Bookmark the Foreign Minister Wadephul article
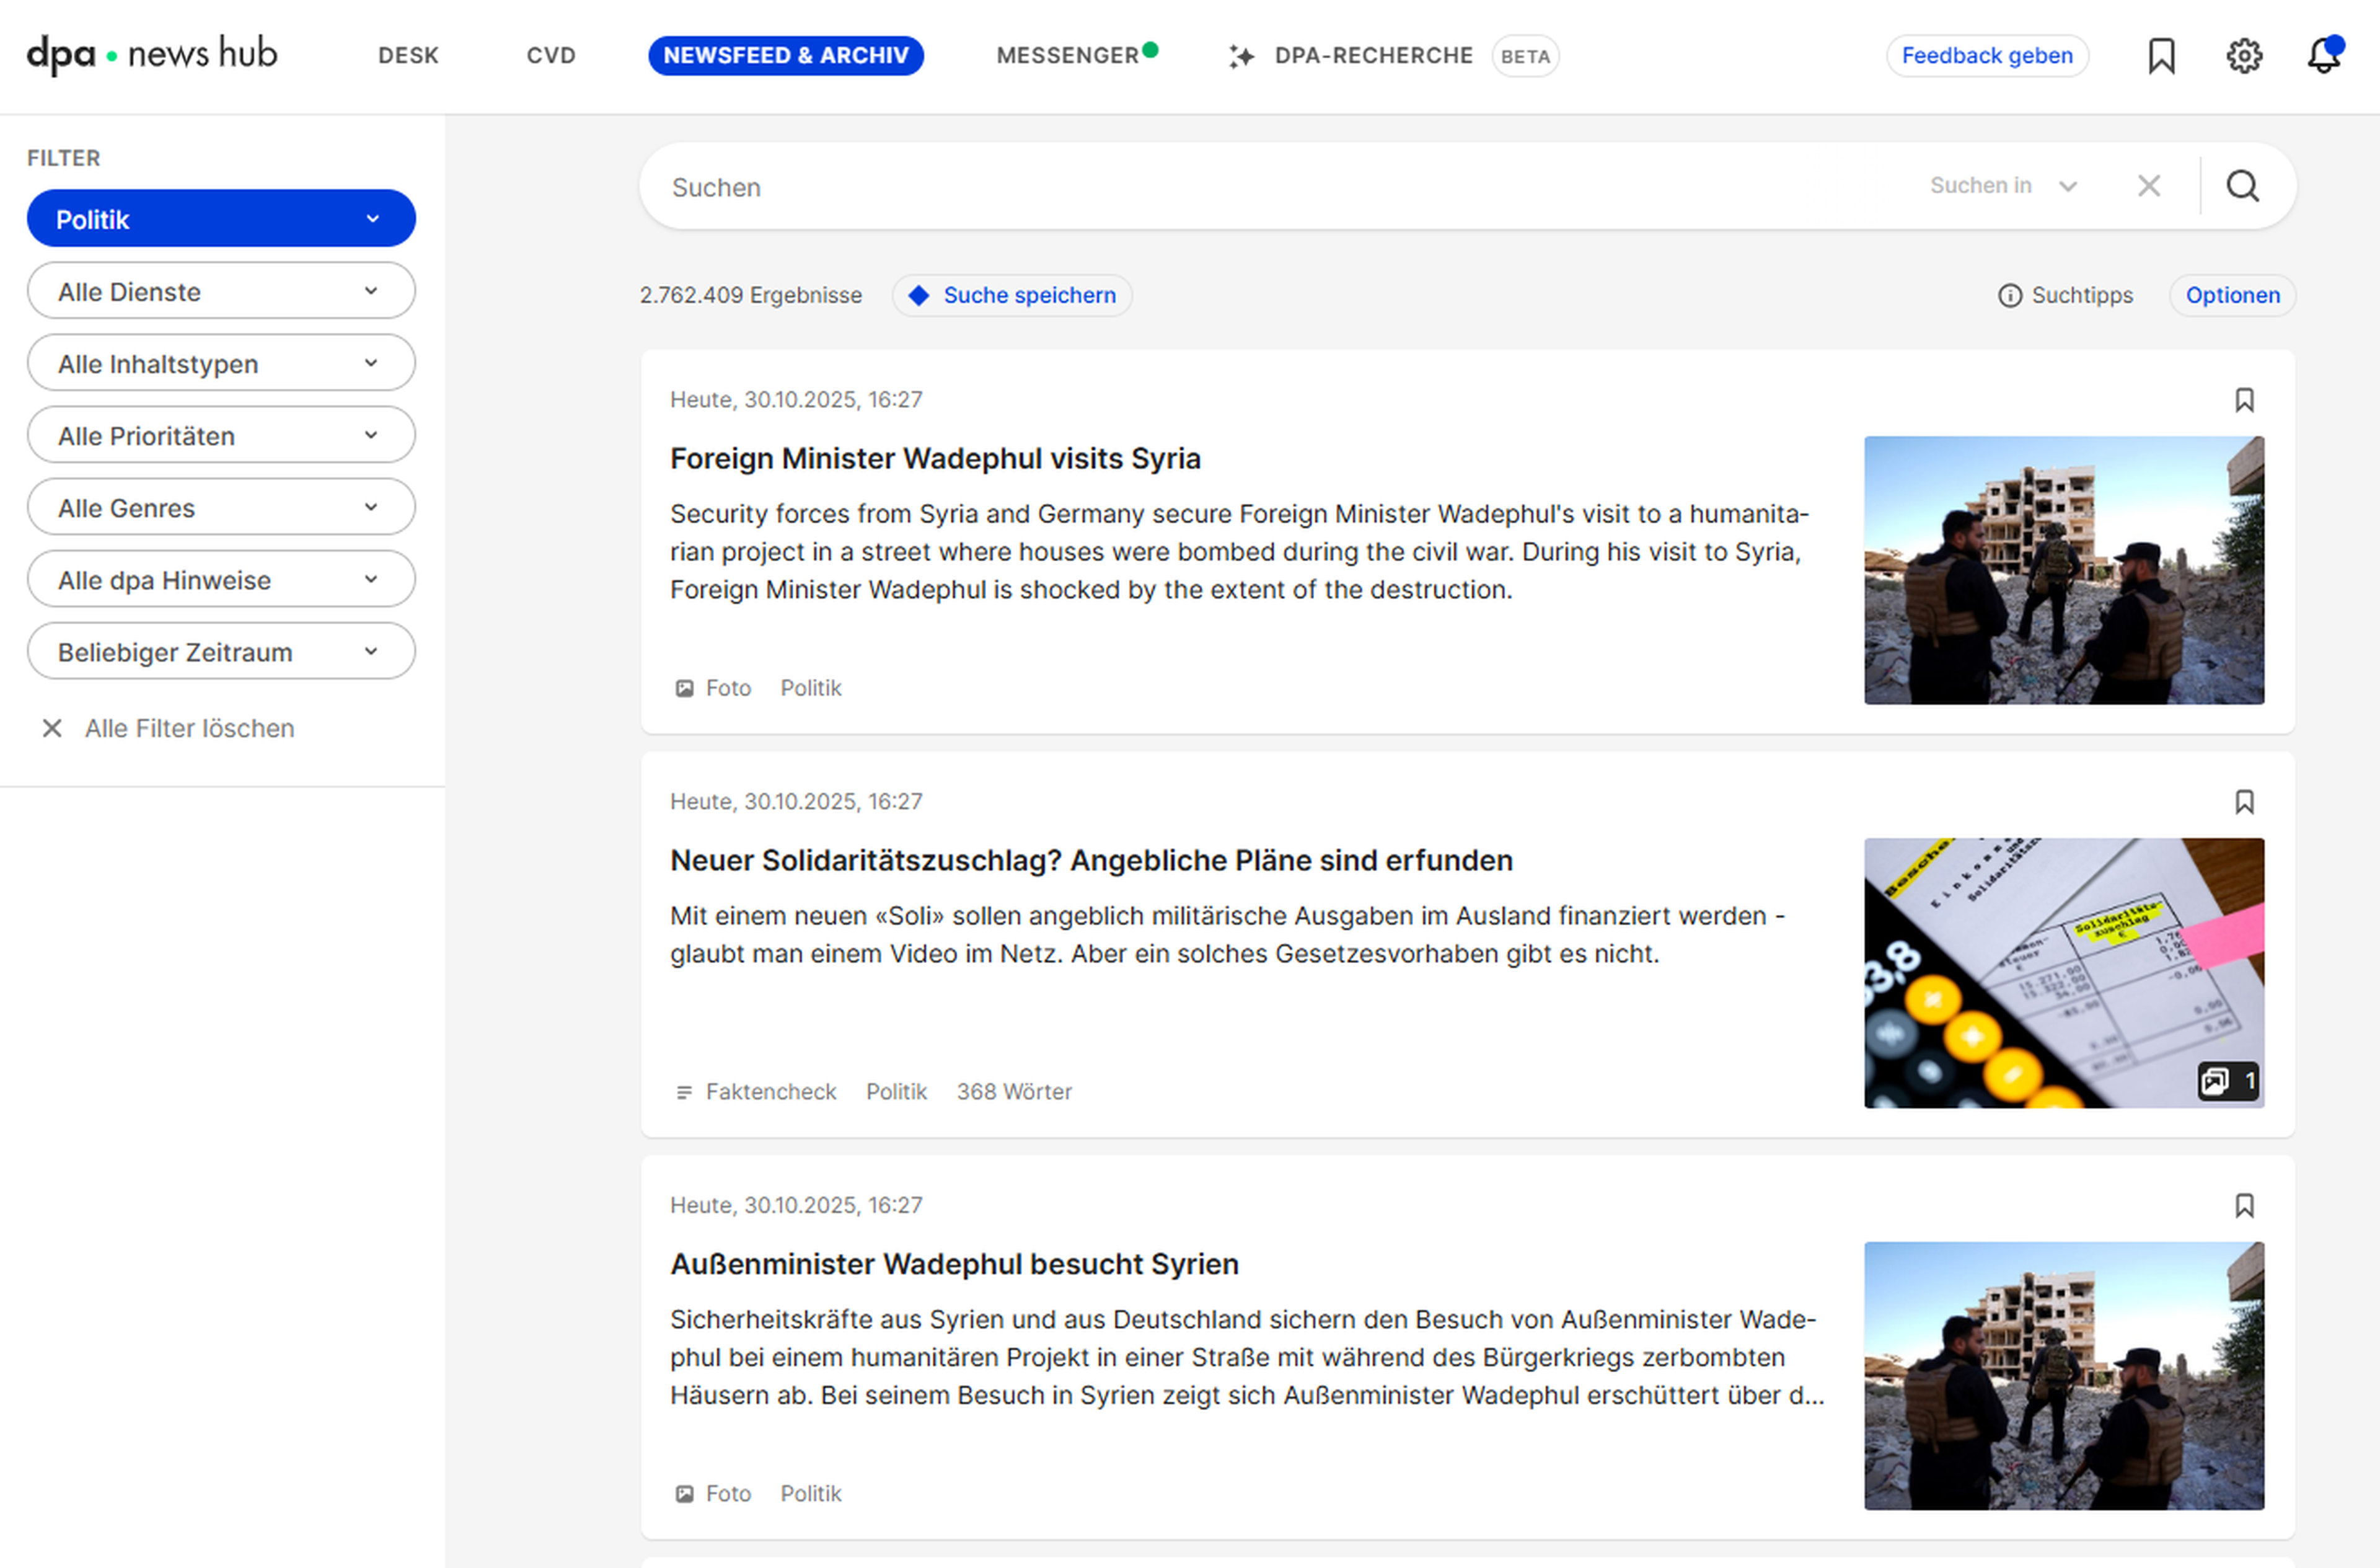 [x=2244, y=401]
